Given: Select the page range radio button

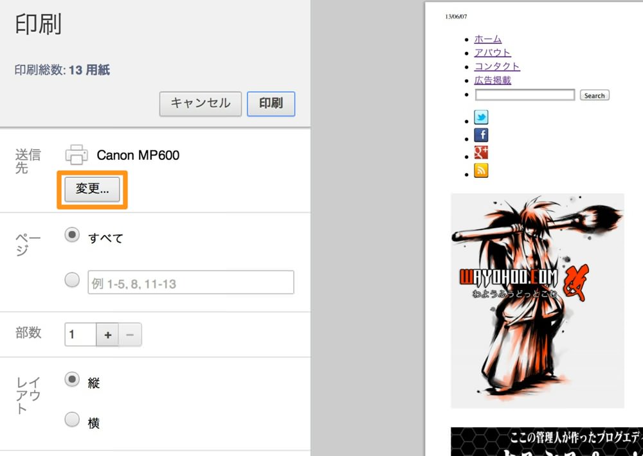Looking at the screenshot, I should click(x=72, y=280).
